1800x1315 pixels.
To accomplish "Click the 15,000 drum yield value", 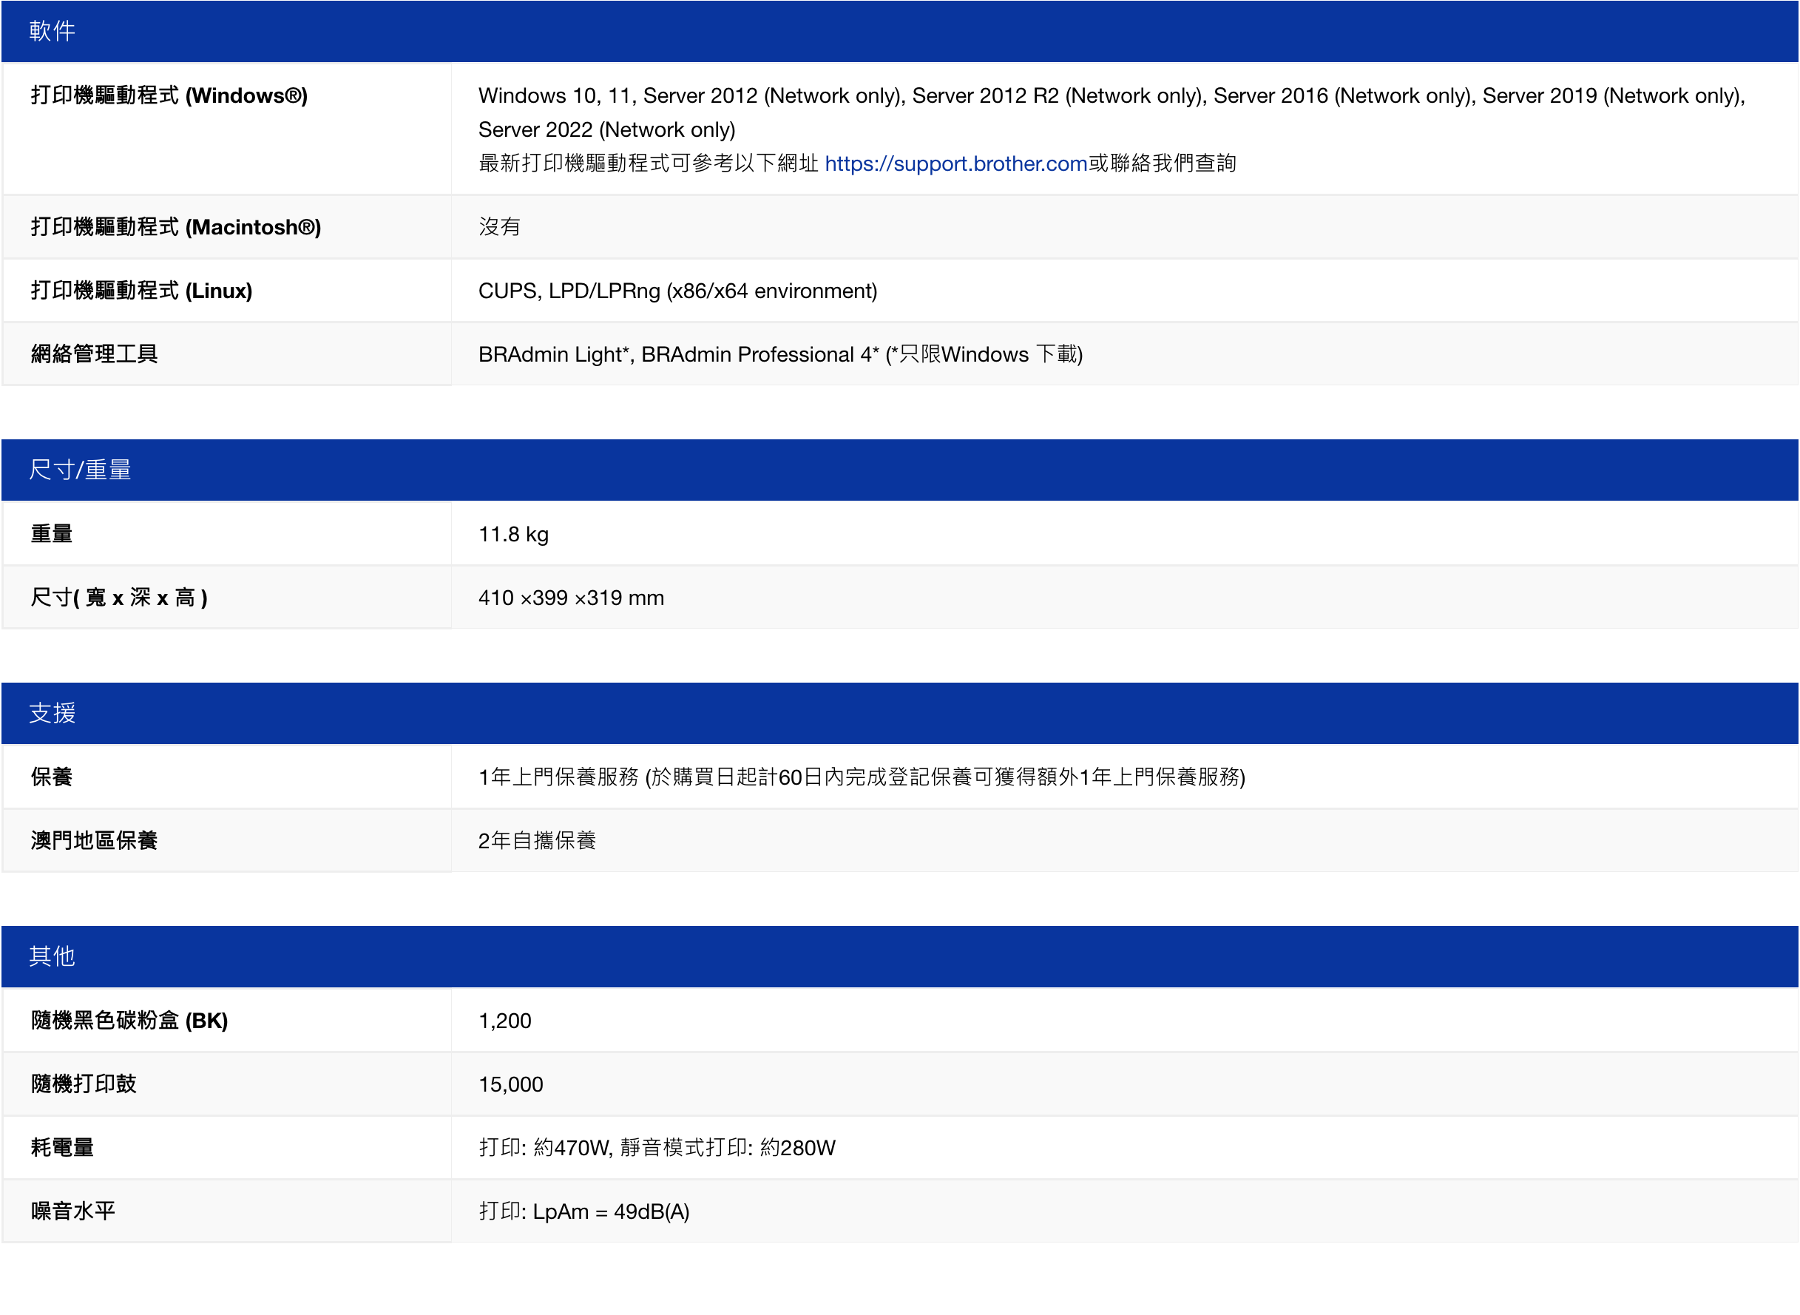I will coord(510,1084).
